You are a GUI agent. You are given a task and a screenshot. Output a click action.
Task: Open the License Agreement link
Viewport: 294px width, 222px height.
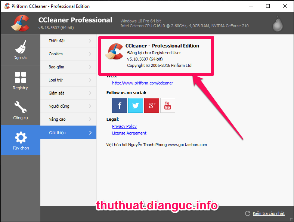(129, 133)
